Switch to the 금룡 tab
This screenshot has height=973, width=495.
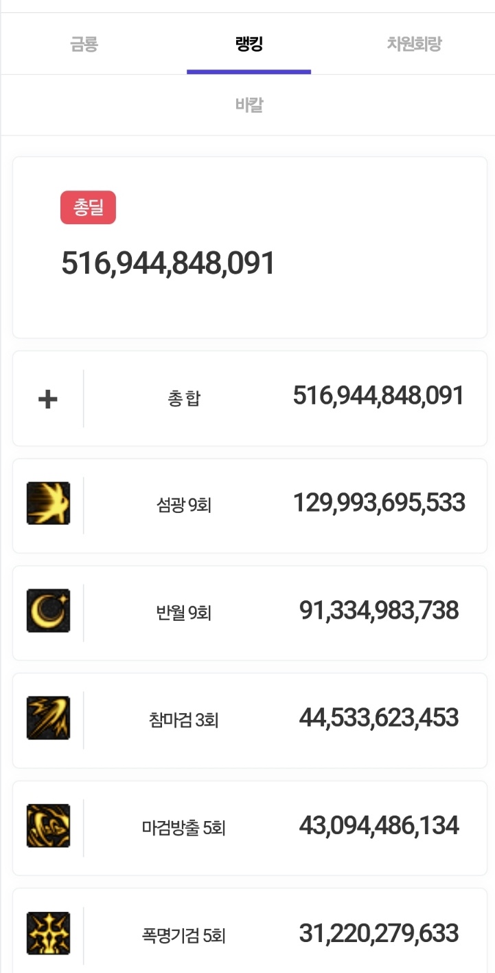pyautogui.click(x=84, y=45)
